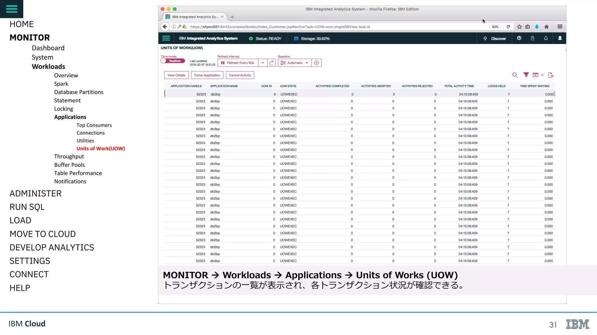Image resolution: width=597 pixels, height=335 pixels.
Task: Click the table search magnifier icon
Action: 515,75
